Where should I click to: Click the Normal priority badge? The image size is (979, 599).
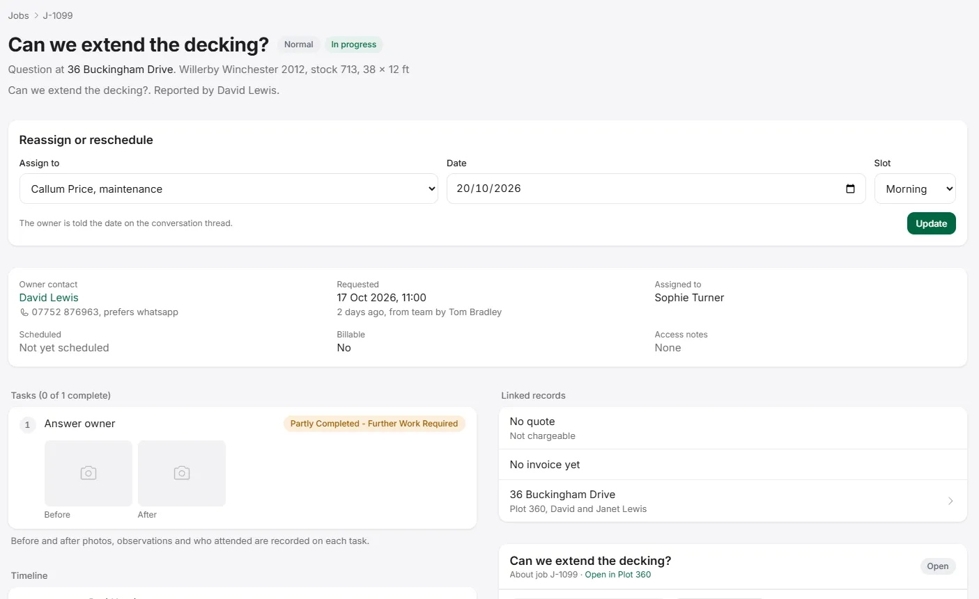coord(299,45)
